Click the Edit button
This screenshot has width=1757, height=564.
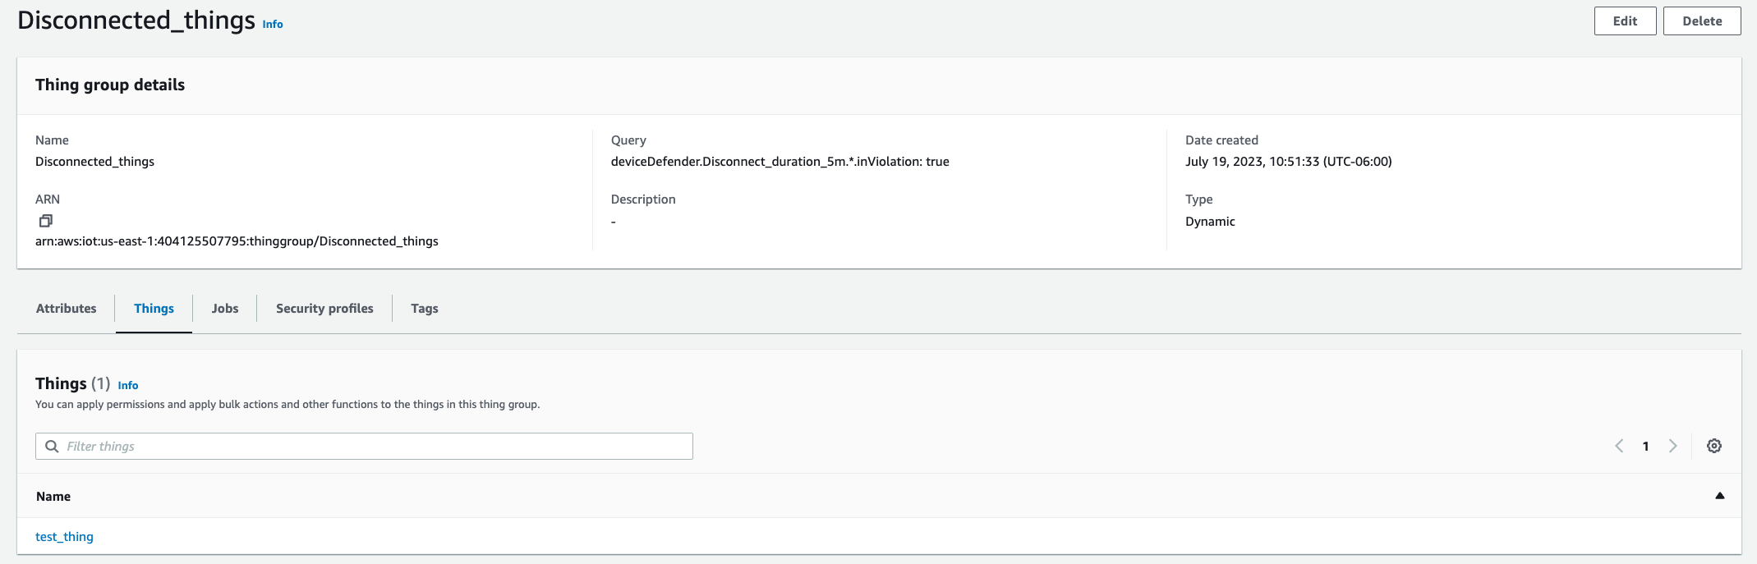[x=1625, y=21]
